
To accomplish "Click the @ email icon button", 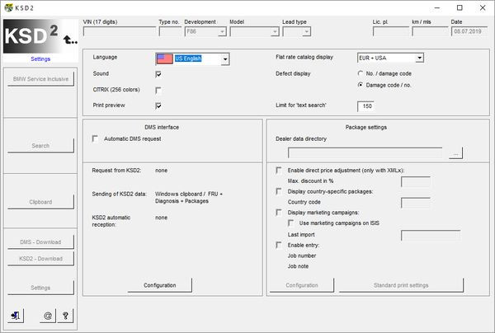I will (47, 314).
